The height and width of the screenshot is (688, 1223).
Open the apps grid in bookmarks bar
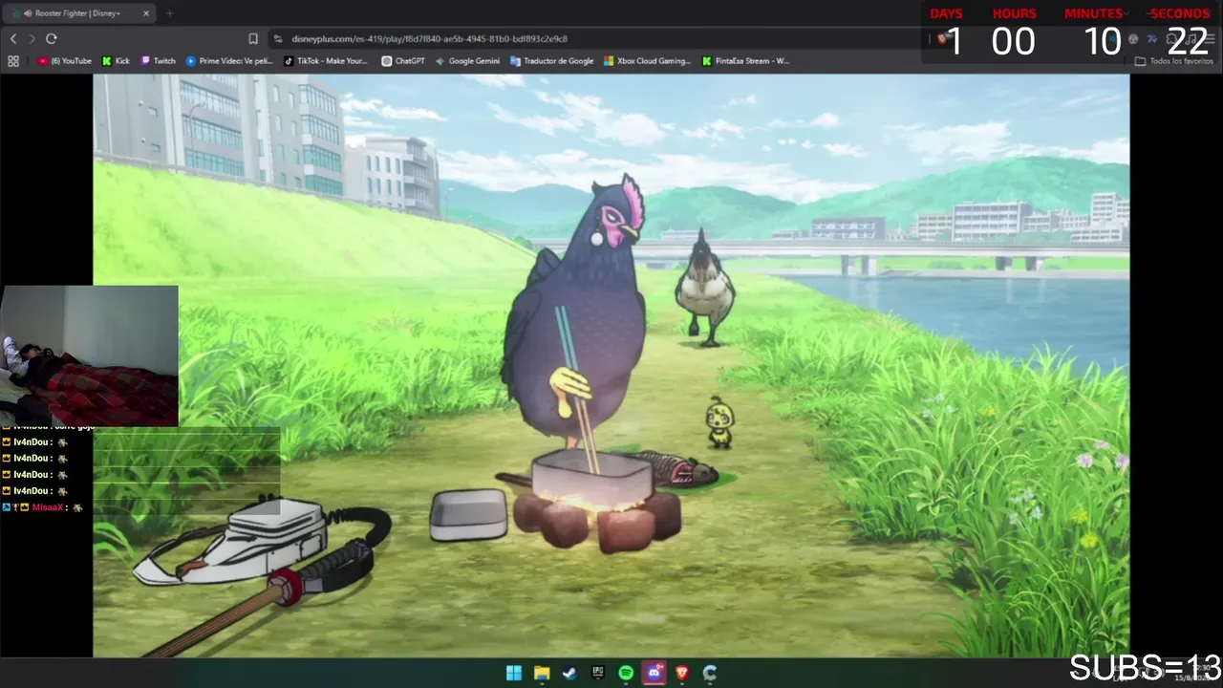(x=13, y=61)
